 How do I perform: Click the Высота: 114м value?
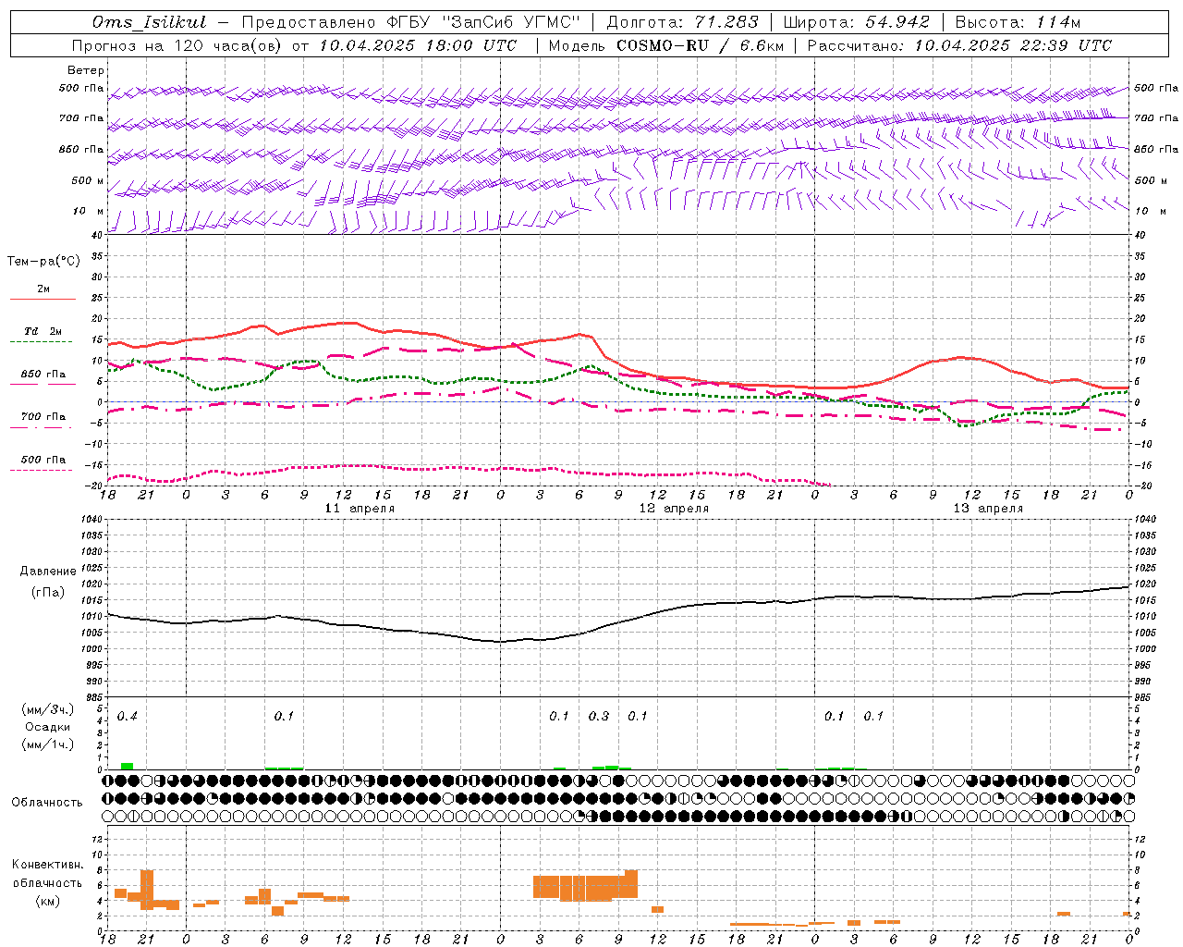click(x=1018, y=22)
